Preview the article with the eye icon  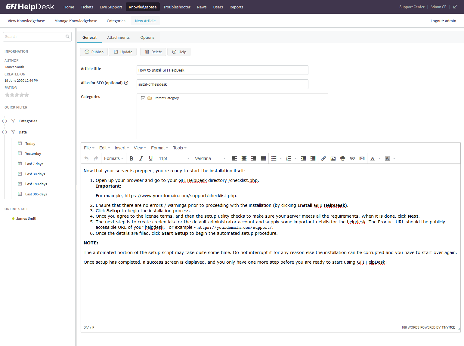pyautogui.click(x=352, y=158)
